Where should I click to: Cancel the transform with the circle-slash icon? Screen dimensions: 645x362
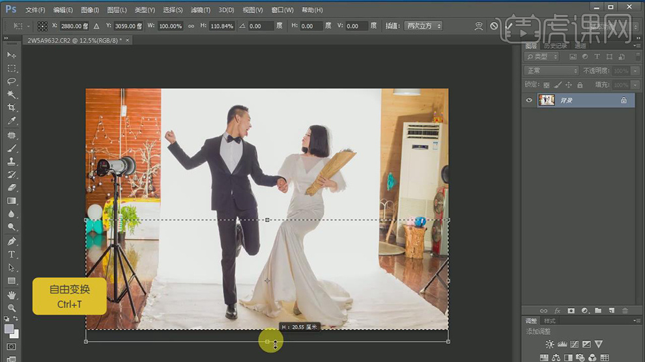494,26
